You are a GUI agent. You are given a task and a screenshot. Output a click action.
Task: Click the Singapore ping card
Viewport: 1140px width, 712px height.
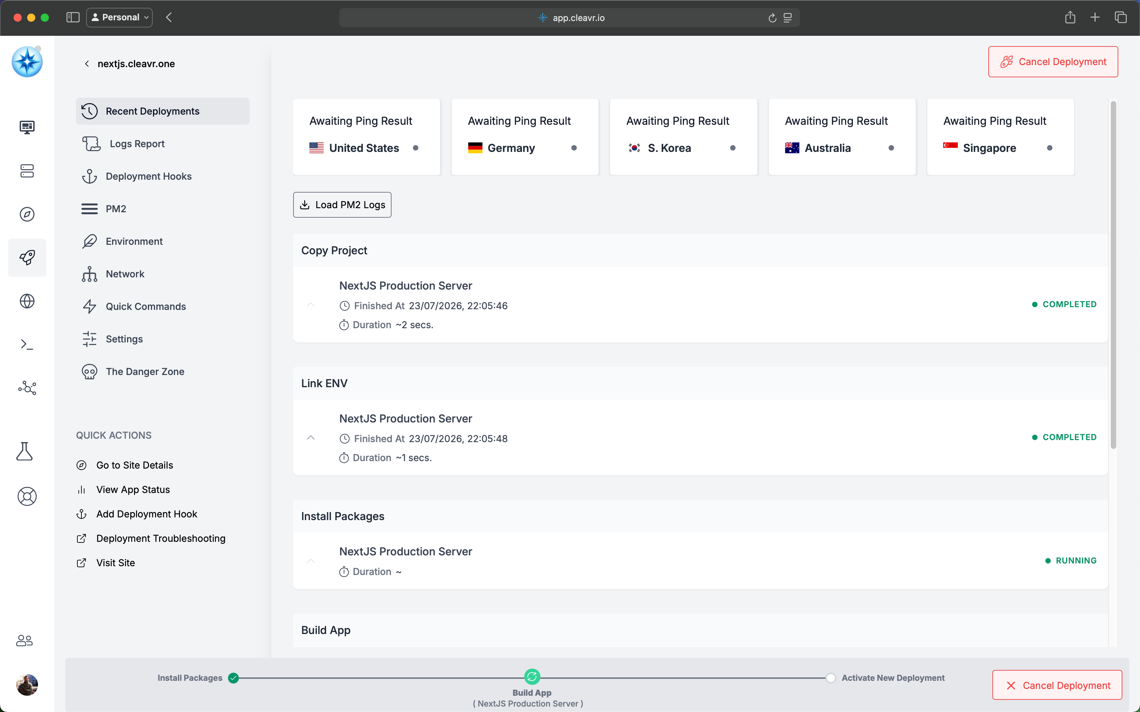pyautogui.click(x=1001, y=137)
